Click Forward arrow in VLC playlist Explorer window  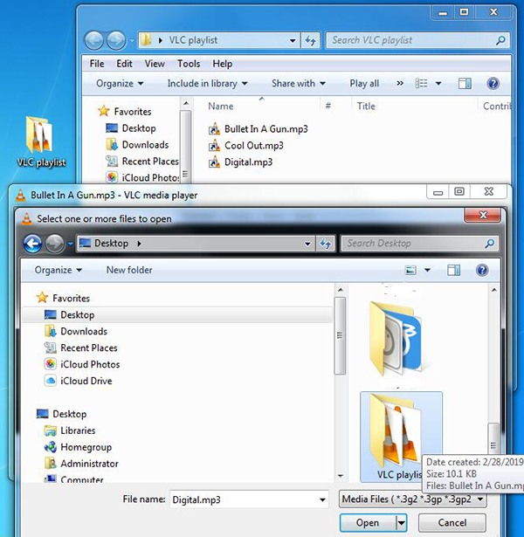116,40
